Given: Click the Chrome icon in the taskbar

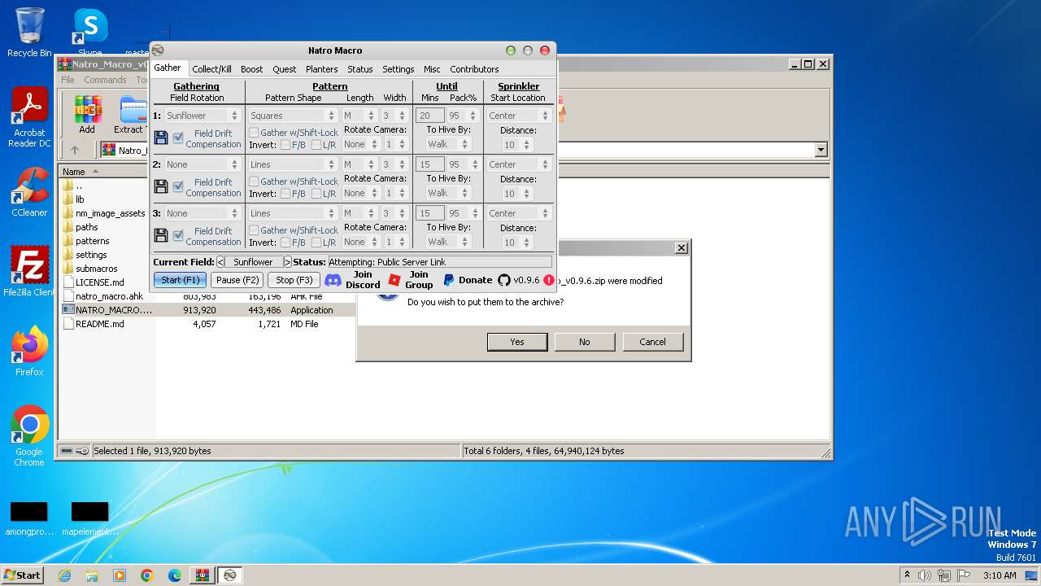Looking at the screenshot, I should tap(147, 575).
